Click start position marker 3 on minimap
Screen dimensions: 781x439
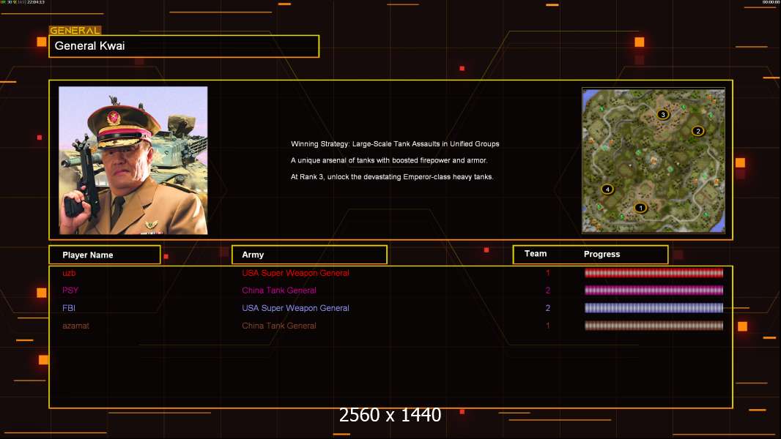pyautogui.click(x=662, y=114)
